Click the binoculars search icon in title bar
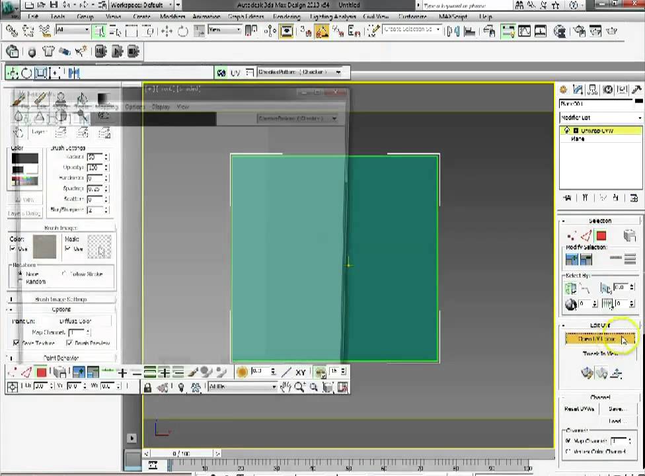645x476 pixels. pos(519,5)
